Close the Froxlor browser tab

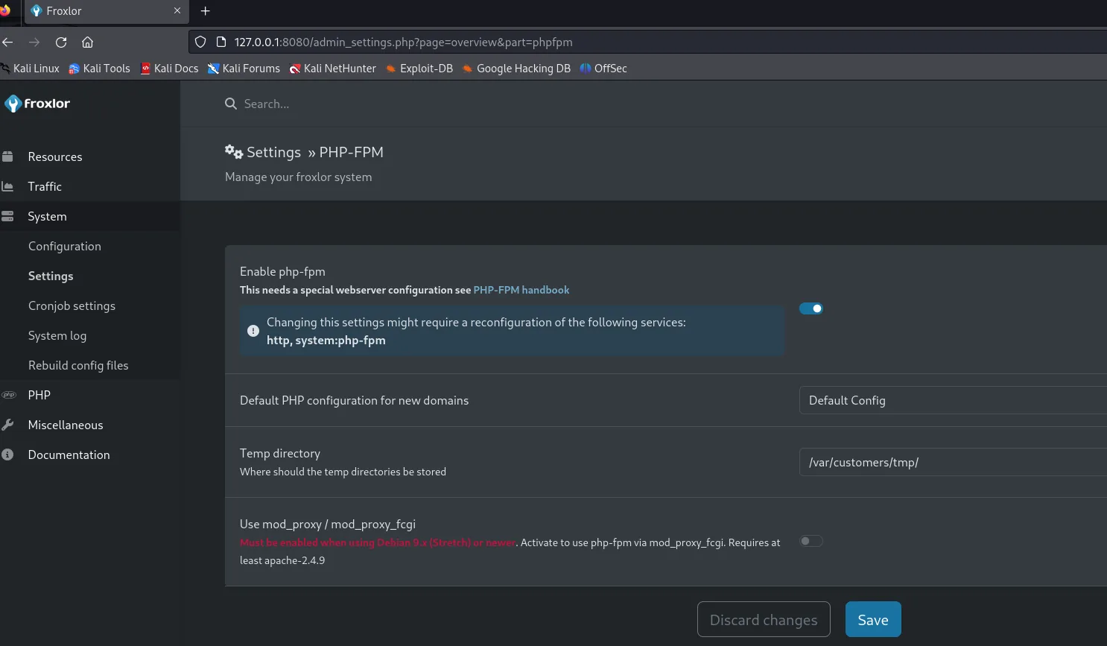point(177,11)
